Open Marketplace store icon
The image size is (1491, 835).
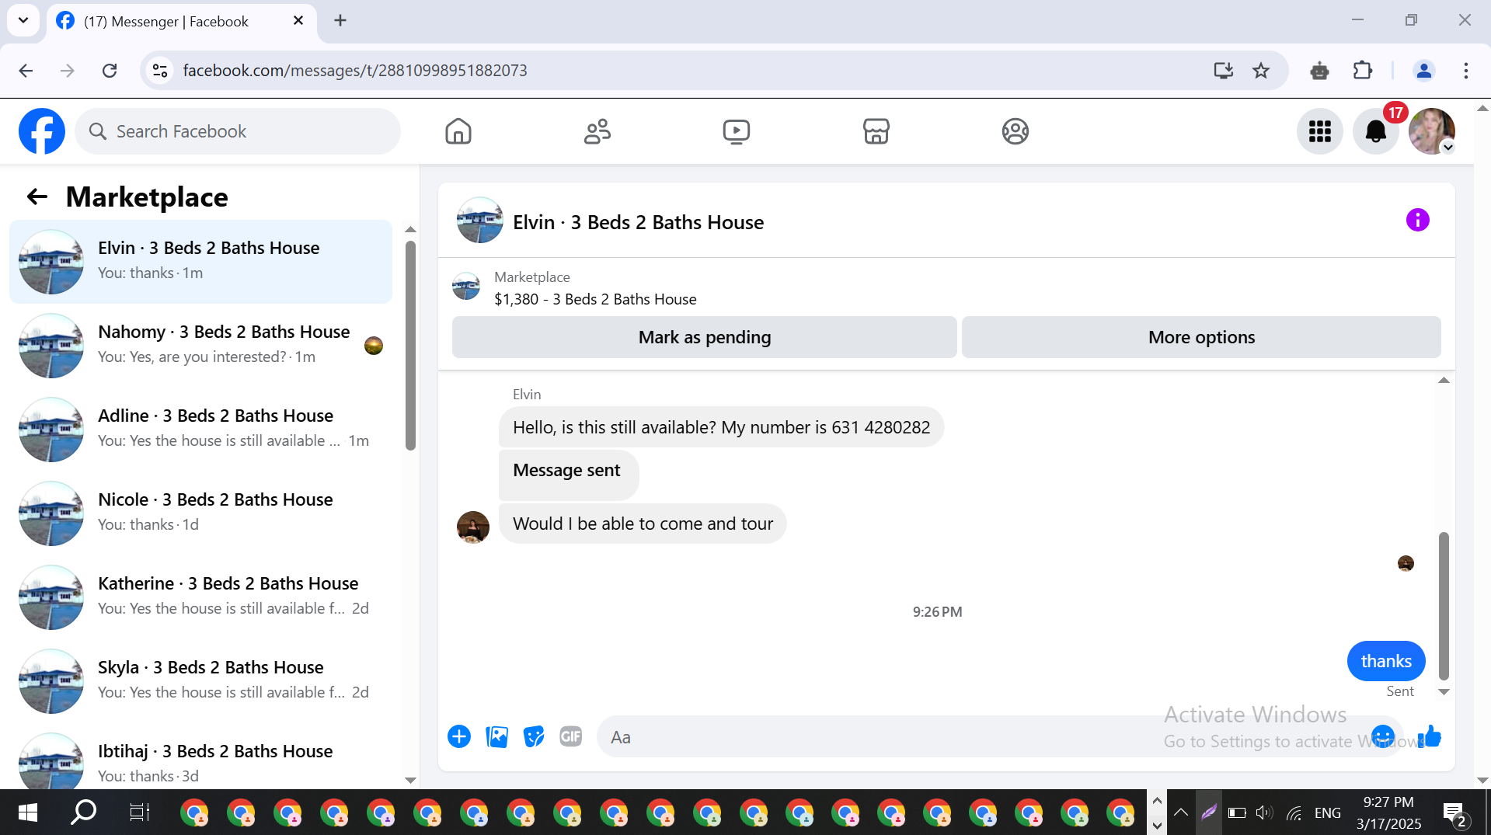[876, 131]
